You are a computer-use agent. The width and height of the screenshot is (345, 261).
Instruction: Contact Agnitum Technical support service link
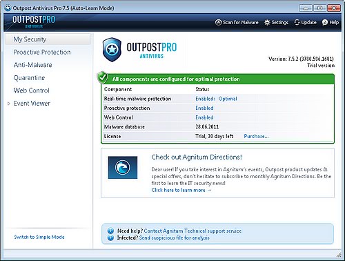coord(193,231)
